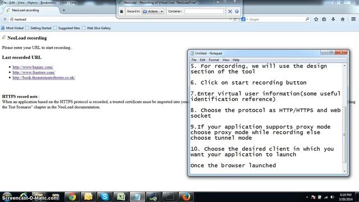Open the book.theautomatedtester.co.uk link

(x=44, y=77)
